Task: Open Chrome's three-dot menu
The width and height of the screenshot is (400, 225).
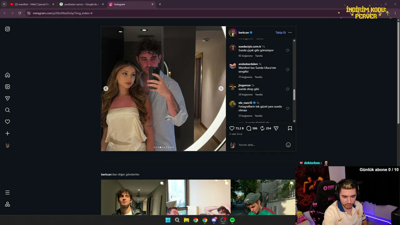Action: pyautogui.click(x=395, y=13)
